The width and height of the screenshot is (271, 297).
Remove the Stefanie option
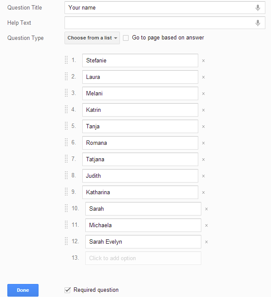[203, 61]
